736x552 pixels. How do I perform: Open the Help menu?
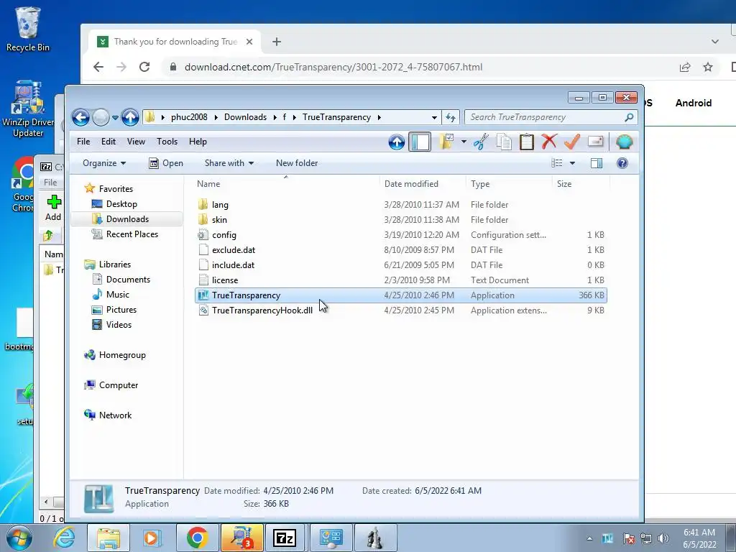[198, 142]
